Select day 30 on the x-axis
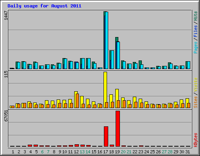The width and height of the screenshot is (200, 156). point(182,152)
